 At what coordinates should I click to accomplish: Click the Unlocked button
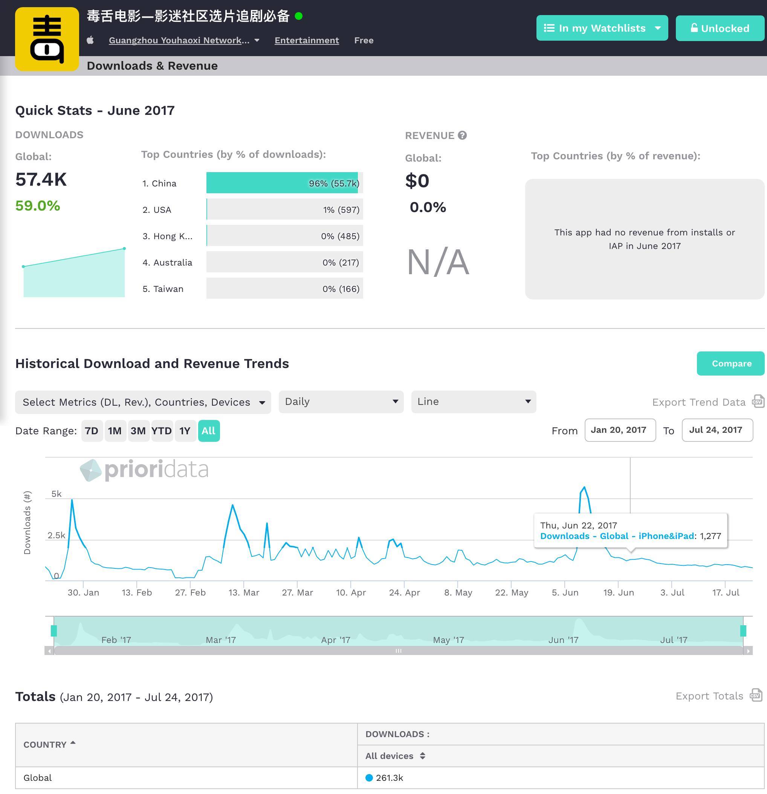[720, 28]
